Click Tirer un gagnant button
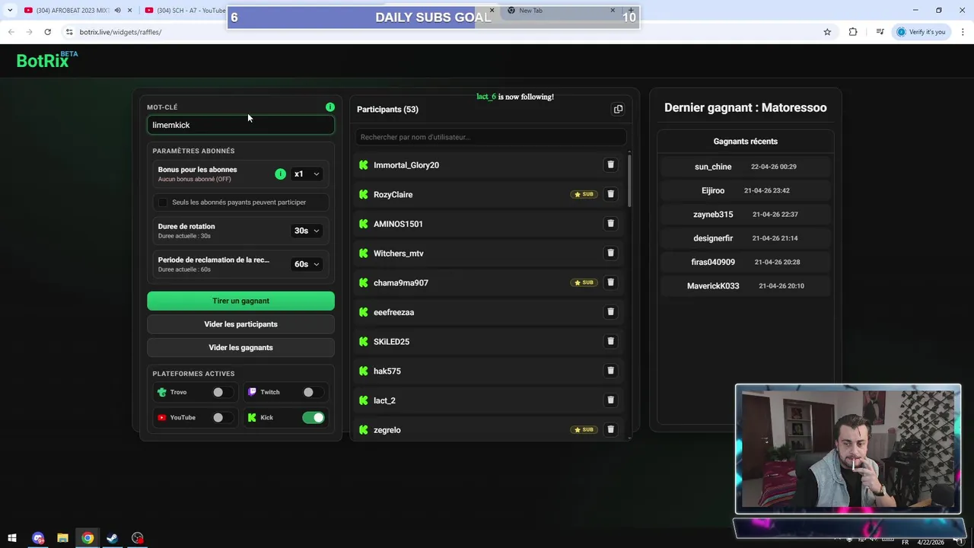 (x=240, y=301)
